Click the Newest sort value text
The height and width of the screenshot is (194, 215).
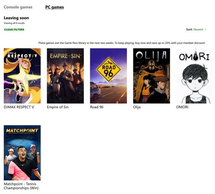(198, 29)
